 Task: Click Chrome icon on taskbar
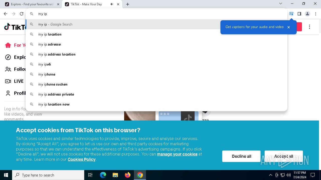[140, 175]
